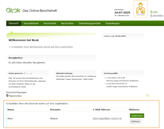164x129 pixels.
Task: Open the user profile avatar
Action: 140,9
